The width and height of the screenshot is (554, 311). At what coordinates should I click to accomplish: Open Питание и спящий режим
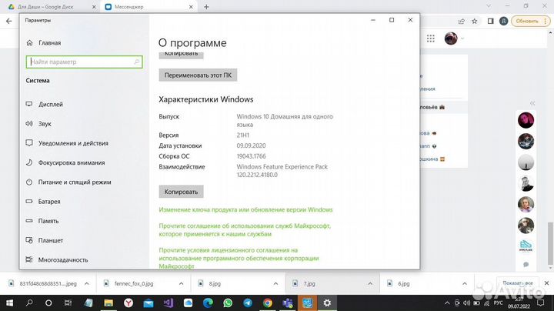pyautogui.click(x=68, y=182)
